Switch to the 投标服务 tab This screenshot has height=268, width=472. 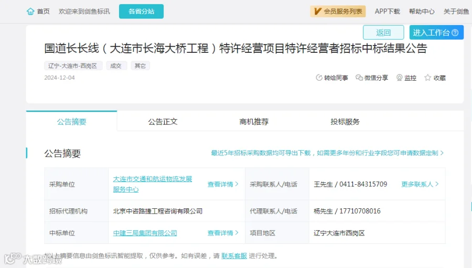[x=345, y=121]
